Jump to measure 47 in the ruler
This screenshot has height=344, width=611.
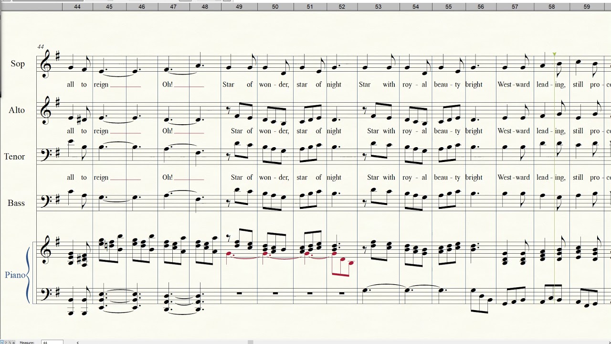pyautogui.click(x=173, y=7)
